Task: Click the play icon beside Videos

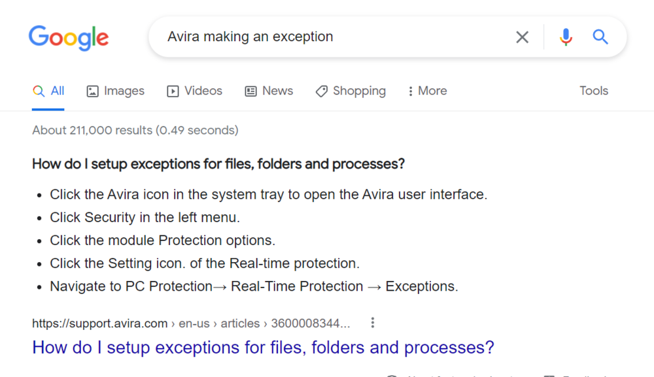Action: pyautogui.click(x=171, y=91)
